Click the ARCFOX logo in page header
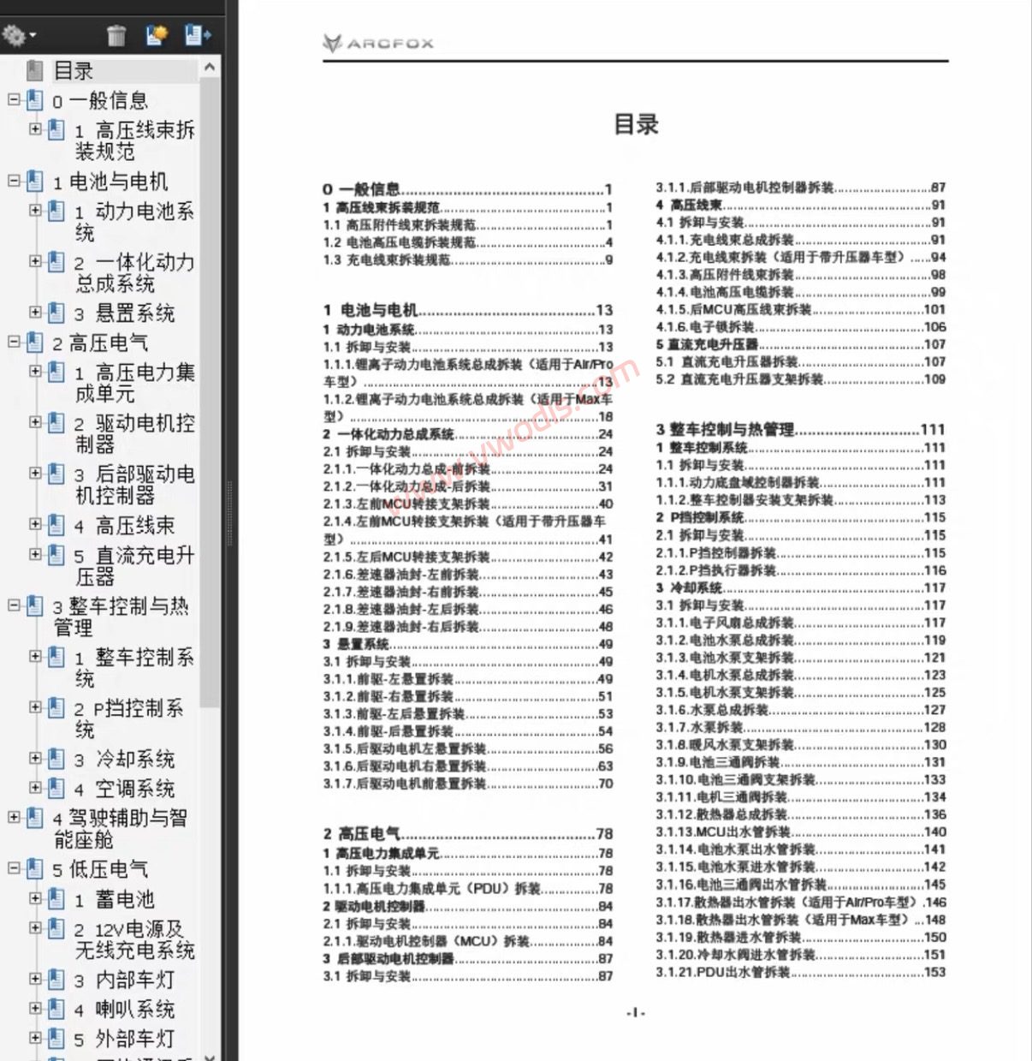This screenshot has height=1061, width=1032. tap(378, 43)
